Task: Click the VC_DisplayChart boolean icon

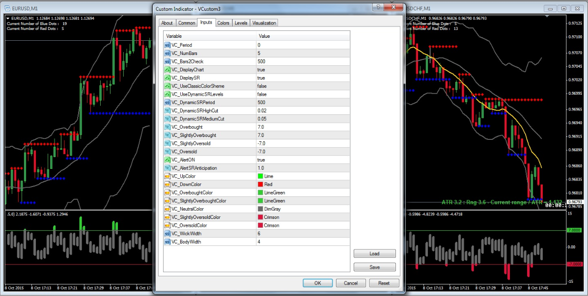Action: (x=167, y=70)
